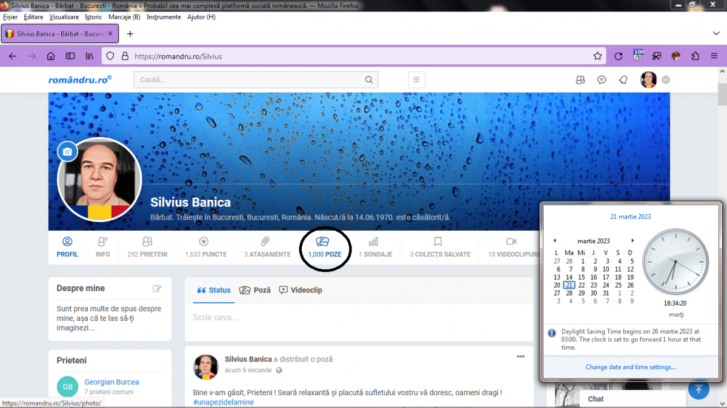Go to previous month in calendar

coord(554,241)
